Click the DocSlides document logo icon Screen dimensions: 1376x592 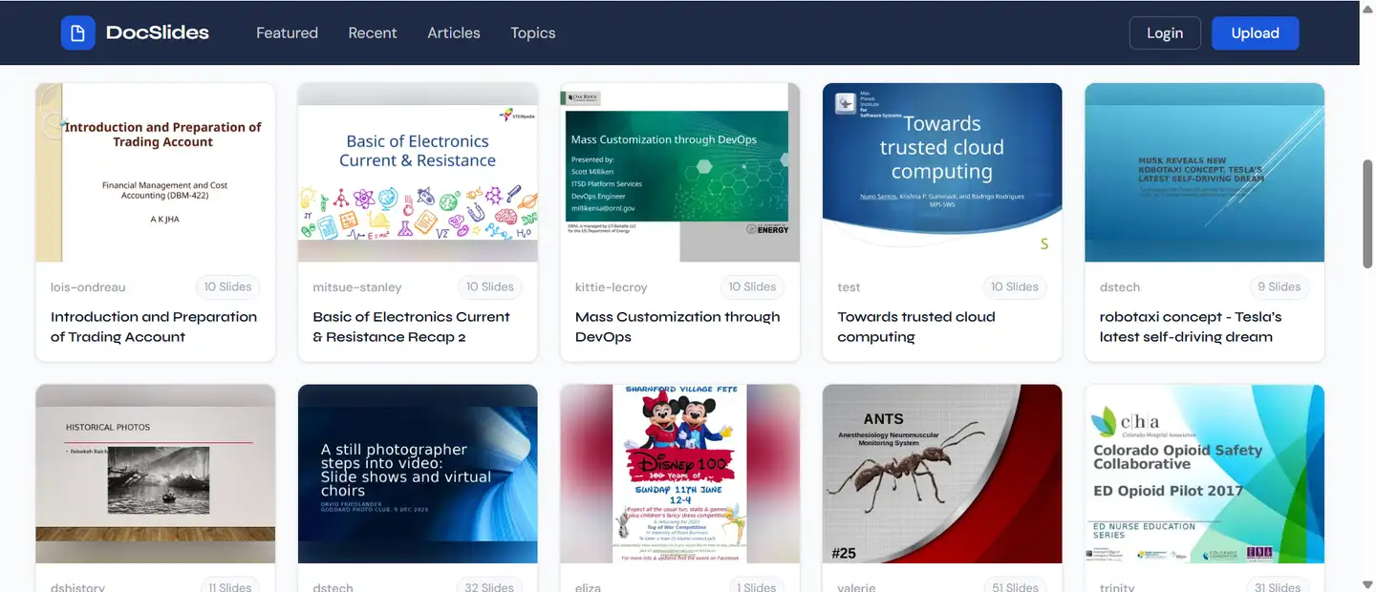[x=78, y=32]
